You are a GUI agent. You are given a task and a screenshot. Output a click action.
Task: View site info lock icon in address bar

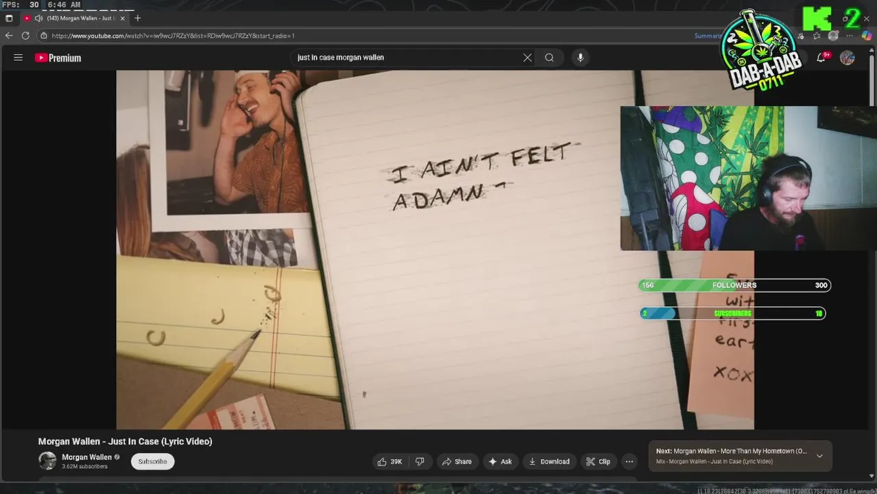coord(44,36)
